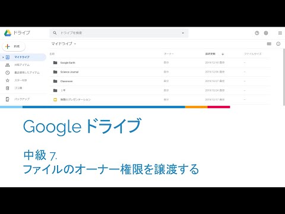285x214 pixels.
Task: Open ゴミ箱 in the sidebar
Action: [x=18, y=88]
